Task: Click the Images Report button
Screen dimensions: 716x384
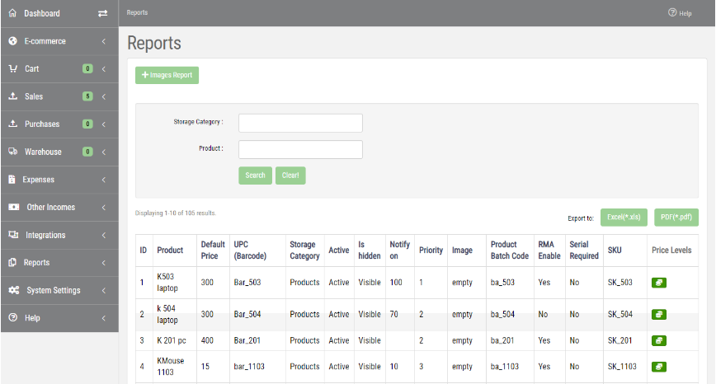Action: (x=167, y=75)
